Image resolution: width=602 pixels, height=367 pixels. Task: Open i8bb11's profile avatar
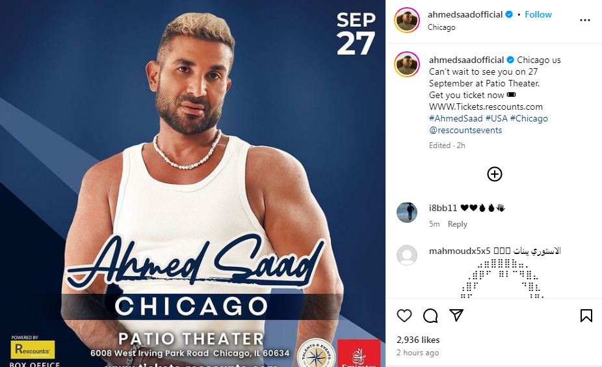click(407, 212)
